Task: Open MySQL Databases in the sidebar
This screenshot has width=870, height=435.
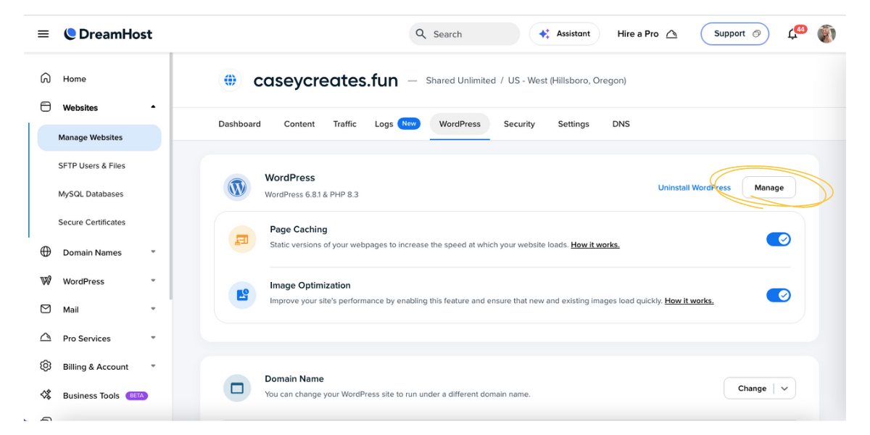Action: [91, 194]
